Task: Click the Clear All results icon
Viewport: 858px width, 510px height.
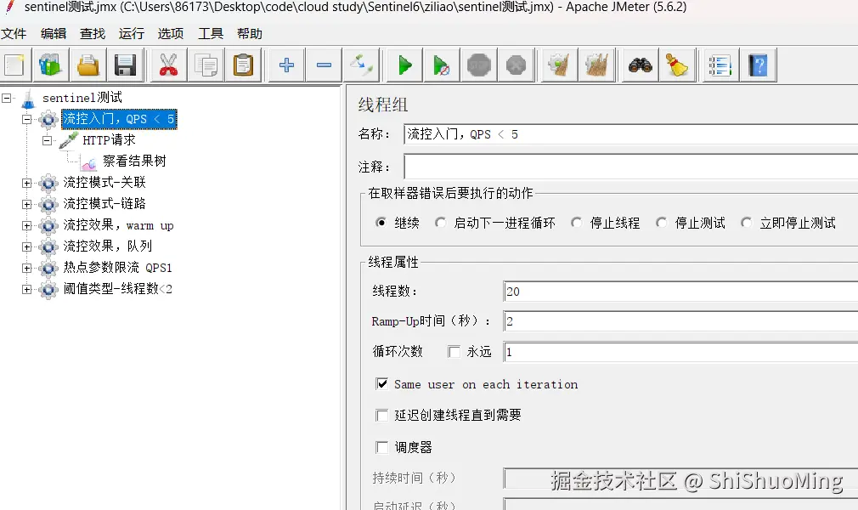Action: [596, 65]
